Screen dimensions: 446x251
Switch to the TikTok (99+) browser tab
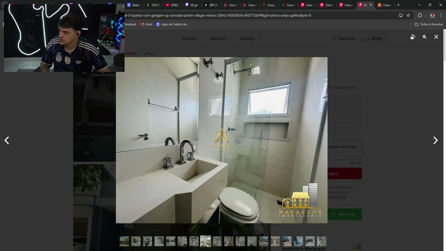(x=211, y=5)
